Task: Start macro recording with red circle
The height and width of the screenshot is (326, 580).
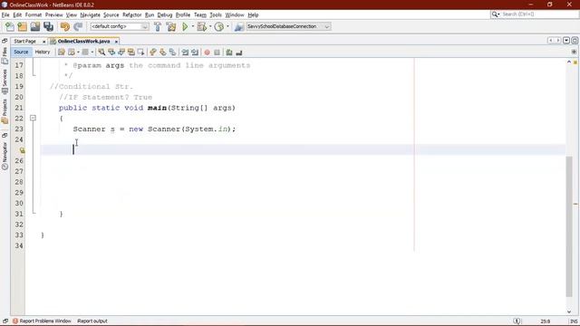Action: point(208,53)
